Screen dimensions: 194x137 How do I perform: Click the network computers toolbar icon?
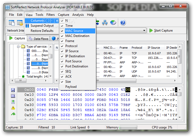coord(105,23)
